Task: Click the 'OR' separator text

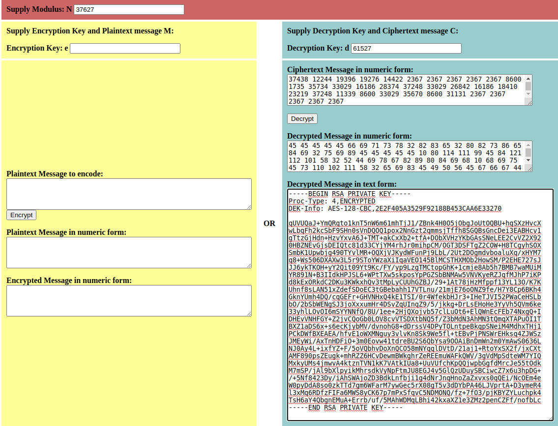Action: (x=269, y=223)
